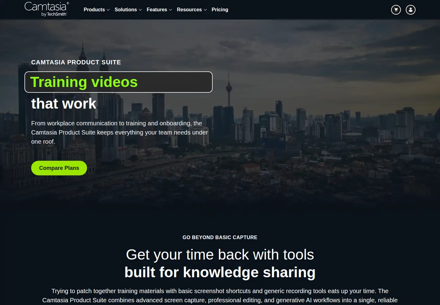Viewport: 440px width, 305px height.
Task: Expand the Products menu
Action: pyautogui.click(x=97, y=10)
